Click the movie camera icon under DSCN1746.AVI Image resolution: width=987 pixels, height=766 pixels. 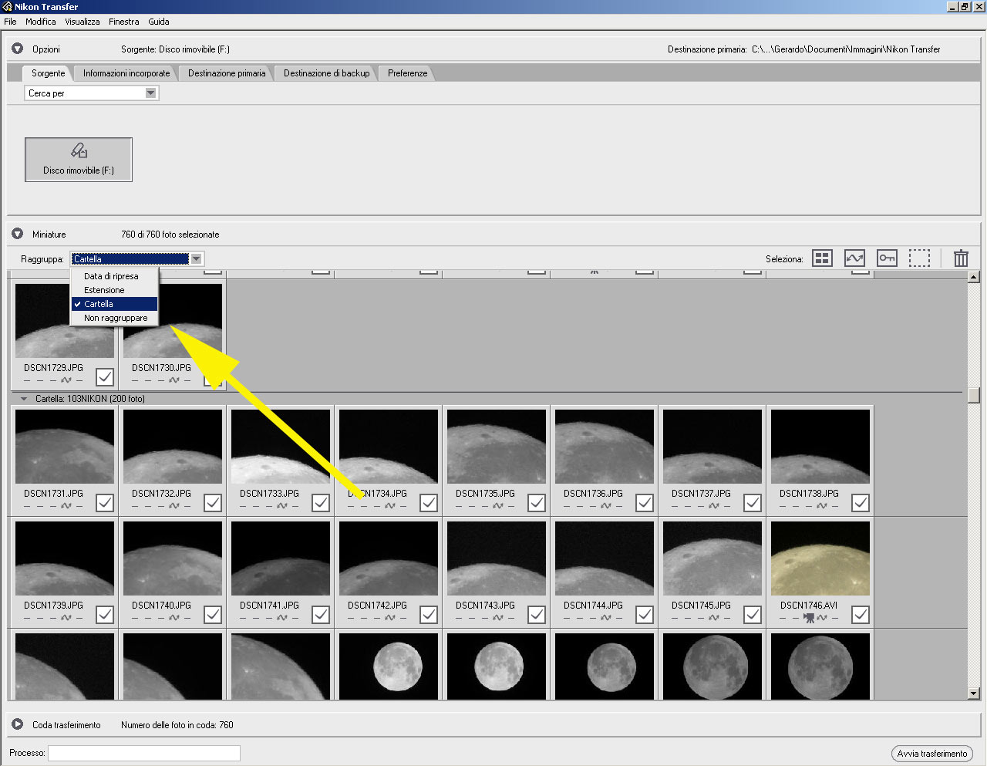[x=809, y=617]
